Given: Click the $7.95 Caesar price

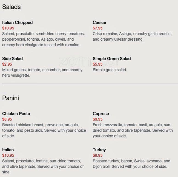Looking at the screenshot, I should click(x=97, y=28).
